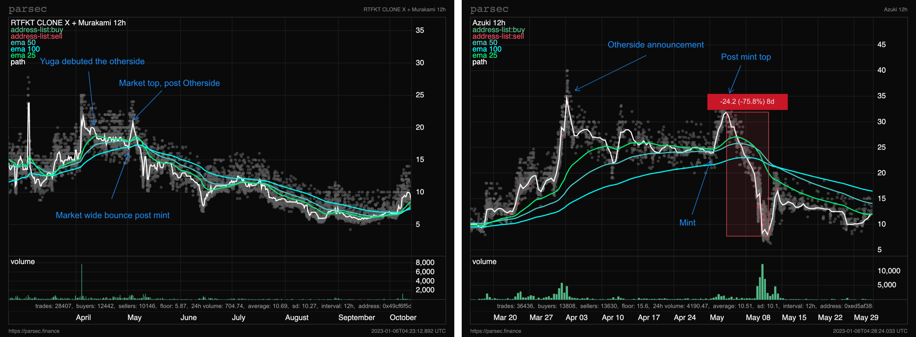
Task: Click 'Yuga debuted the otherside' annotation
Action: tap(92, 62)
